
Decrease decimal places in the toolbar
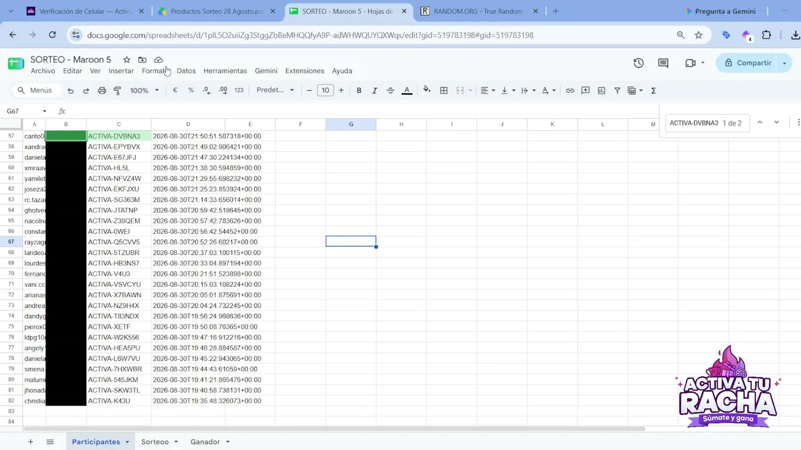coord(207,91)
